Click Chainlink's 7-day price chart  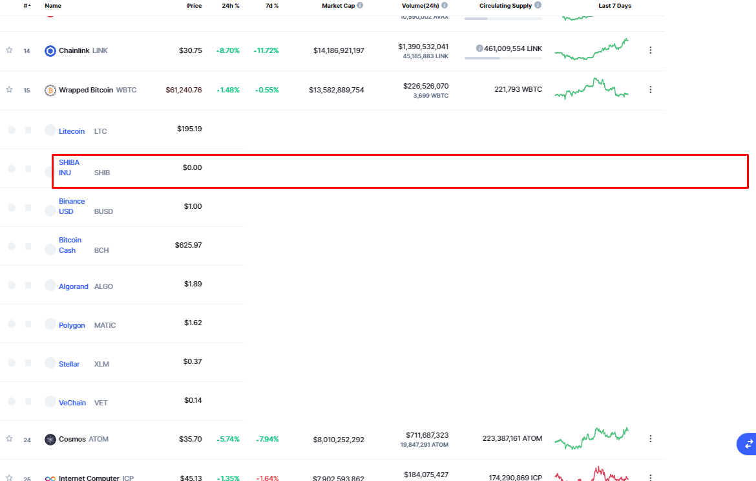[x=592, y=49]
